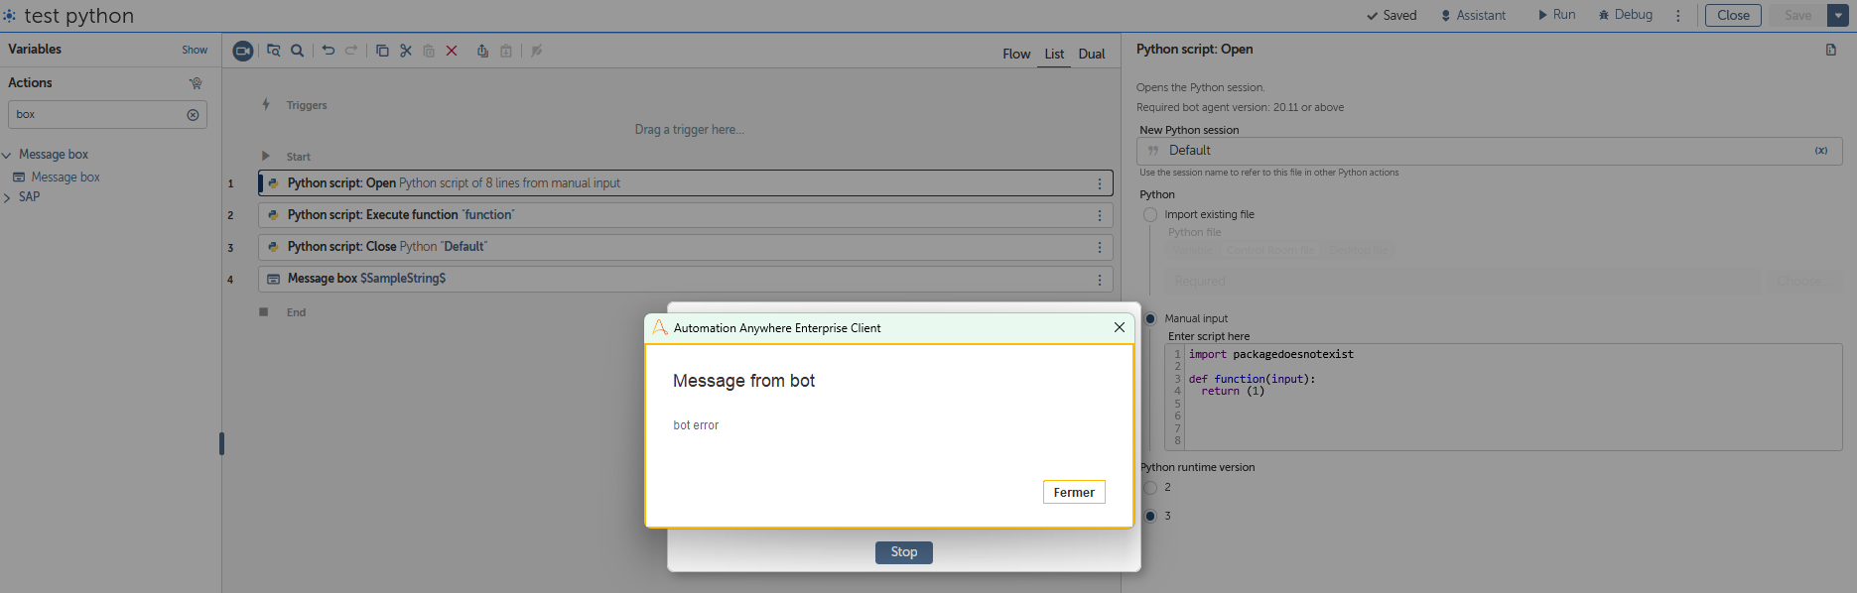
Task: Run the bot
Action: 1557,15
